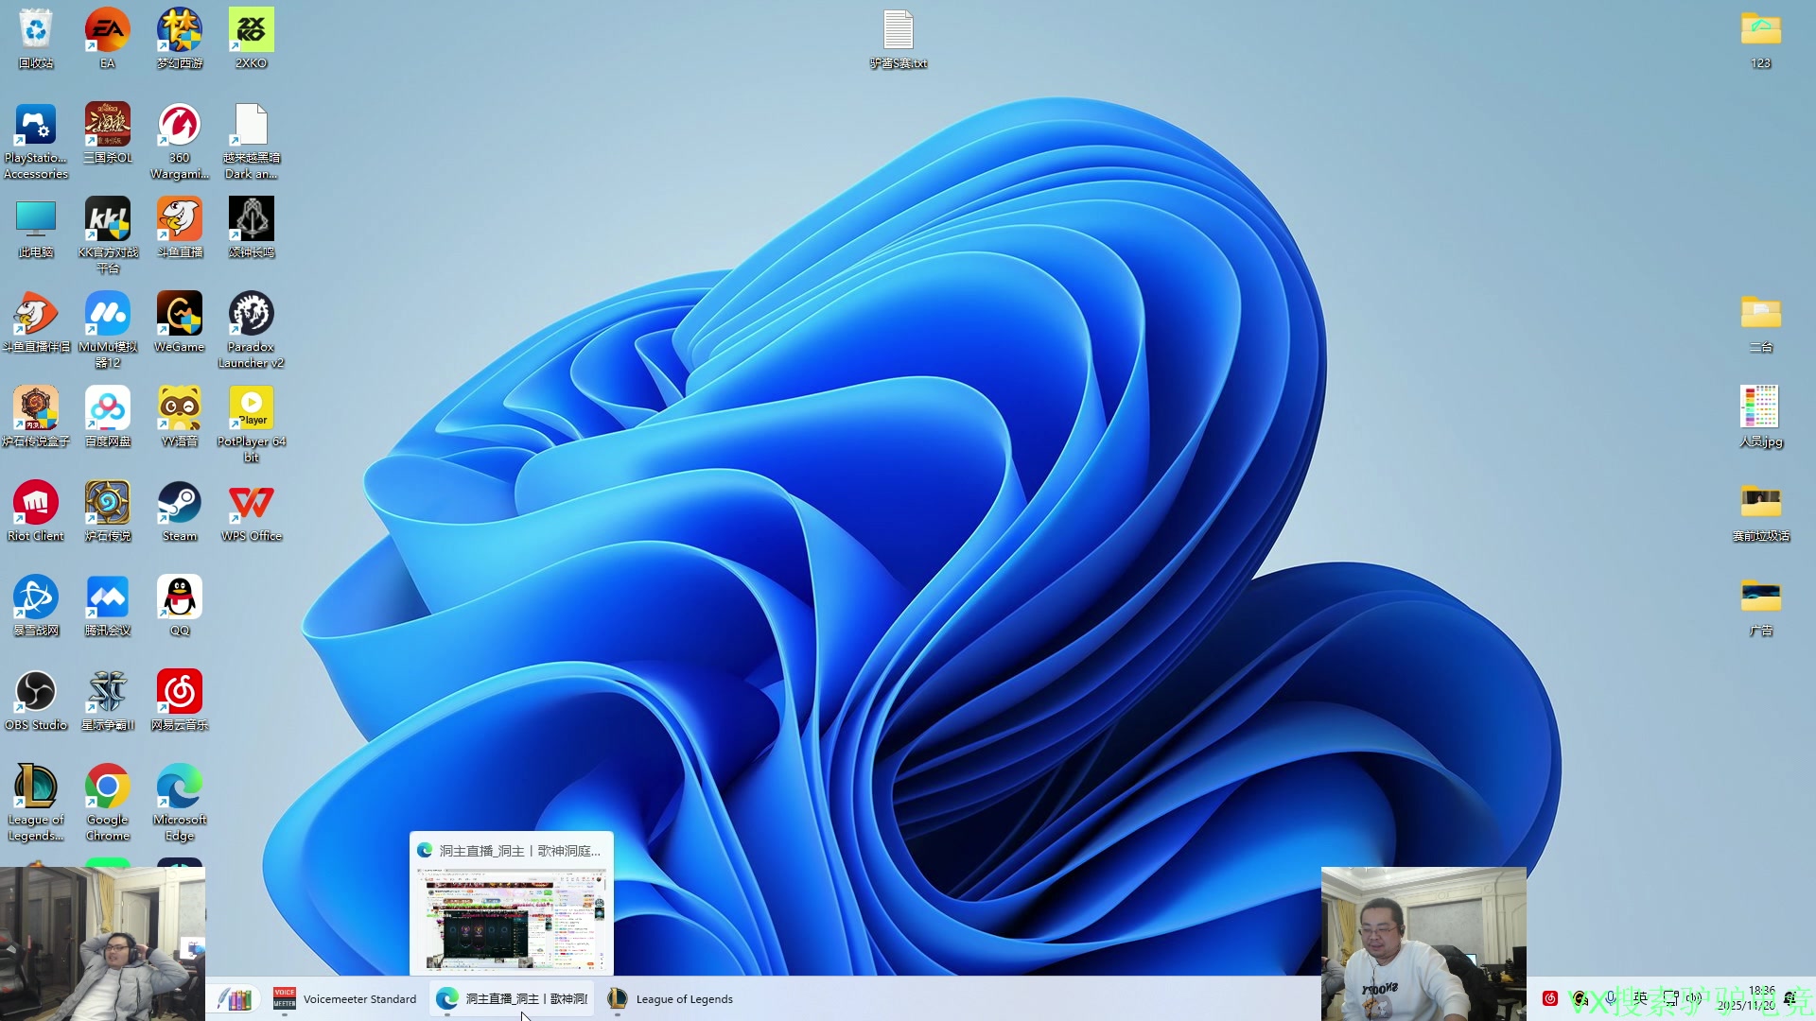
Task: Select the Steam desktop shortcut
Action: 179,504
